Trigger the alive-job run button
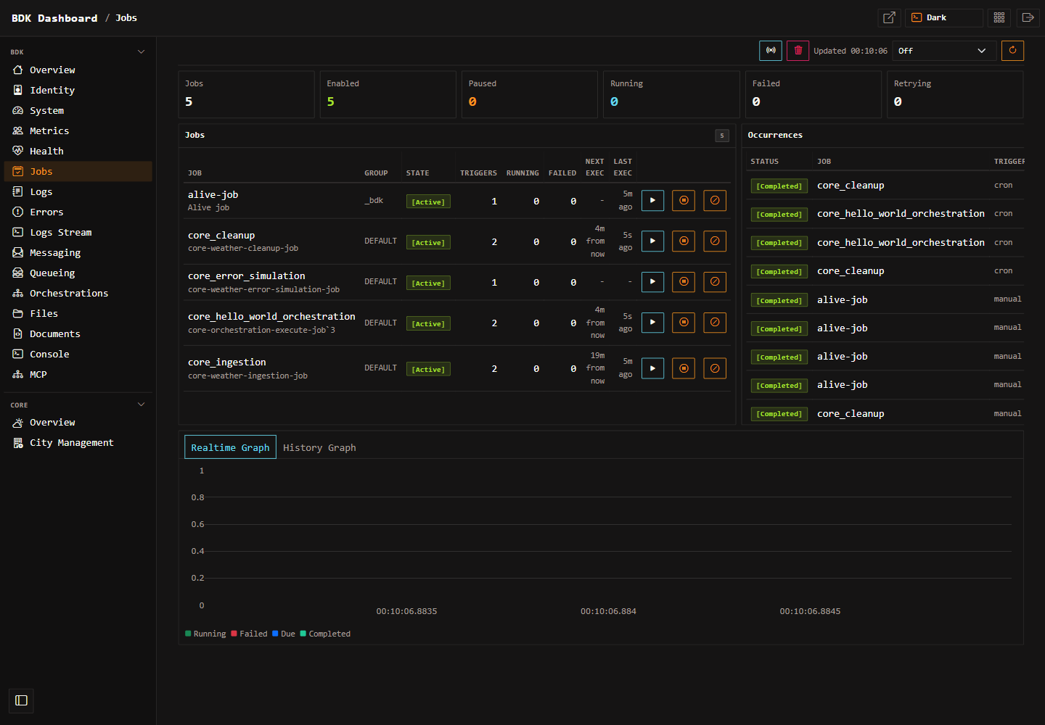The image size is (1045, 725). point(652,201)
